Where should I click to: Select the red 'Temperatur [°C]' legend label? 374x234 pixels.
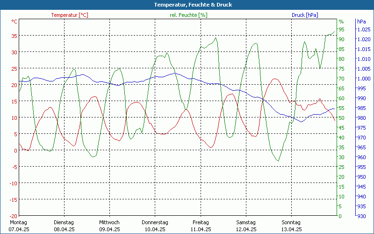70,15
